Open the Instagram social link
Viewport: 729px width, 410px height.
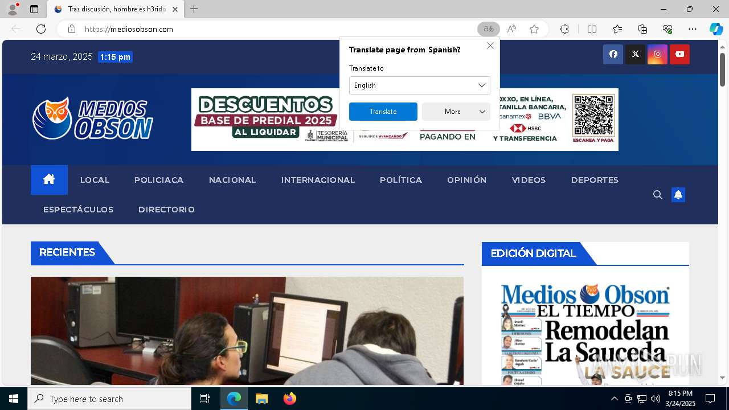657,54
